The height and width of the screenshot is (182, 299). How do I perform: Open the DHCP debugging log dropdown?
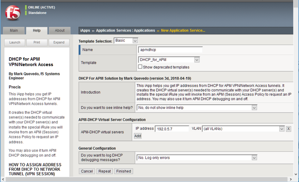[197, 157]
